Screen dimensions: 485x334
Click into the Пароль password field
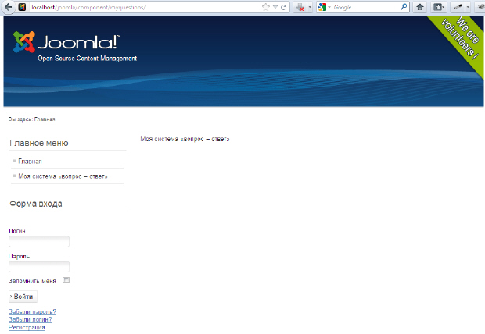[x=39, y=267]
